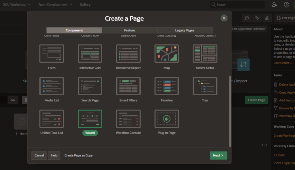Click the Smart Filters label
Image resolution: width=295 pixels, height=170 pixels.
[x=128, y=100]
